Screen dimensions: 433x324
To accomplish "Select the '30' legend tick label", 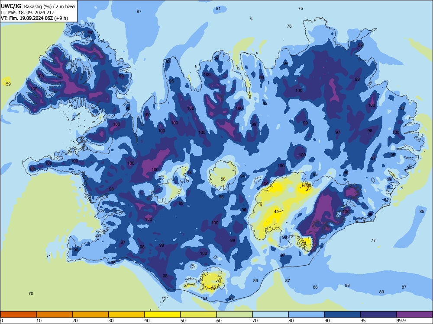I will point(111,321).
